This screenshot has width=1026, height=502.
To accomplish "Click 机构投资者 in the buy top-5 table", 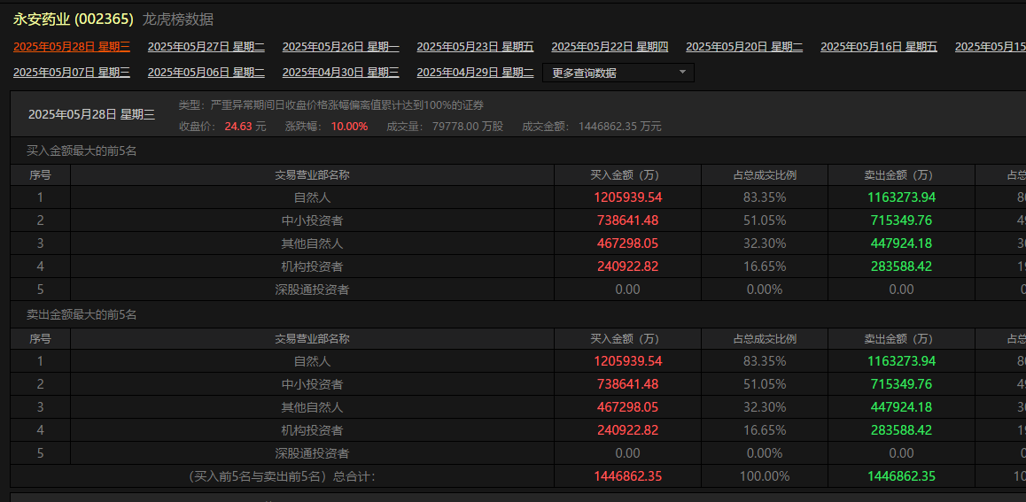I will 312,266.
